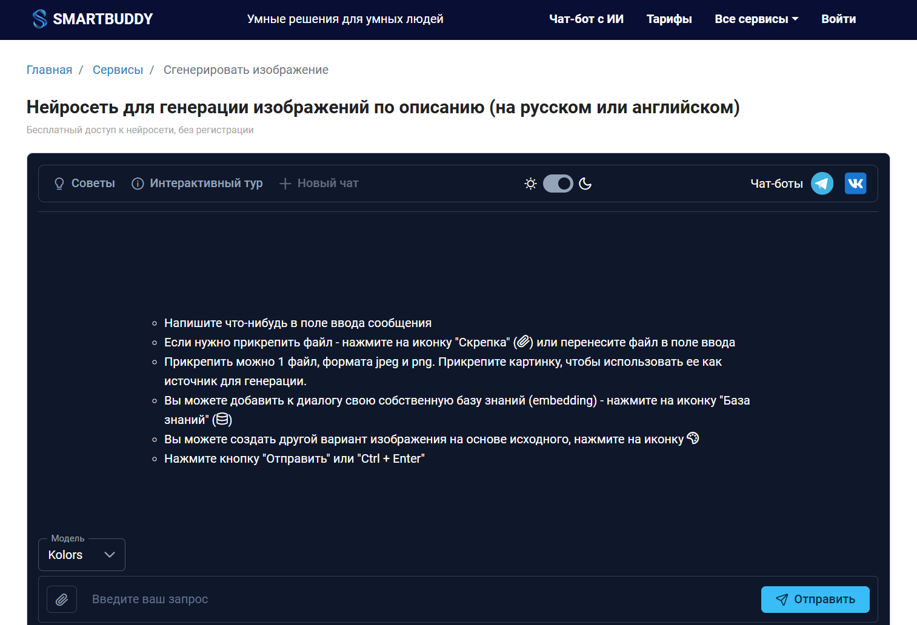Follow the Главная breadcrumb link
Viewport: 917px width, 625px height.
point(49,70)
